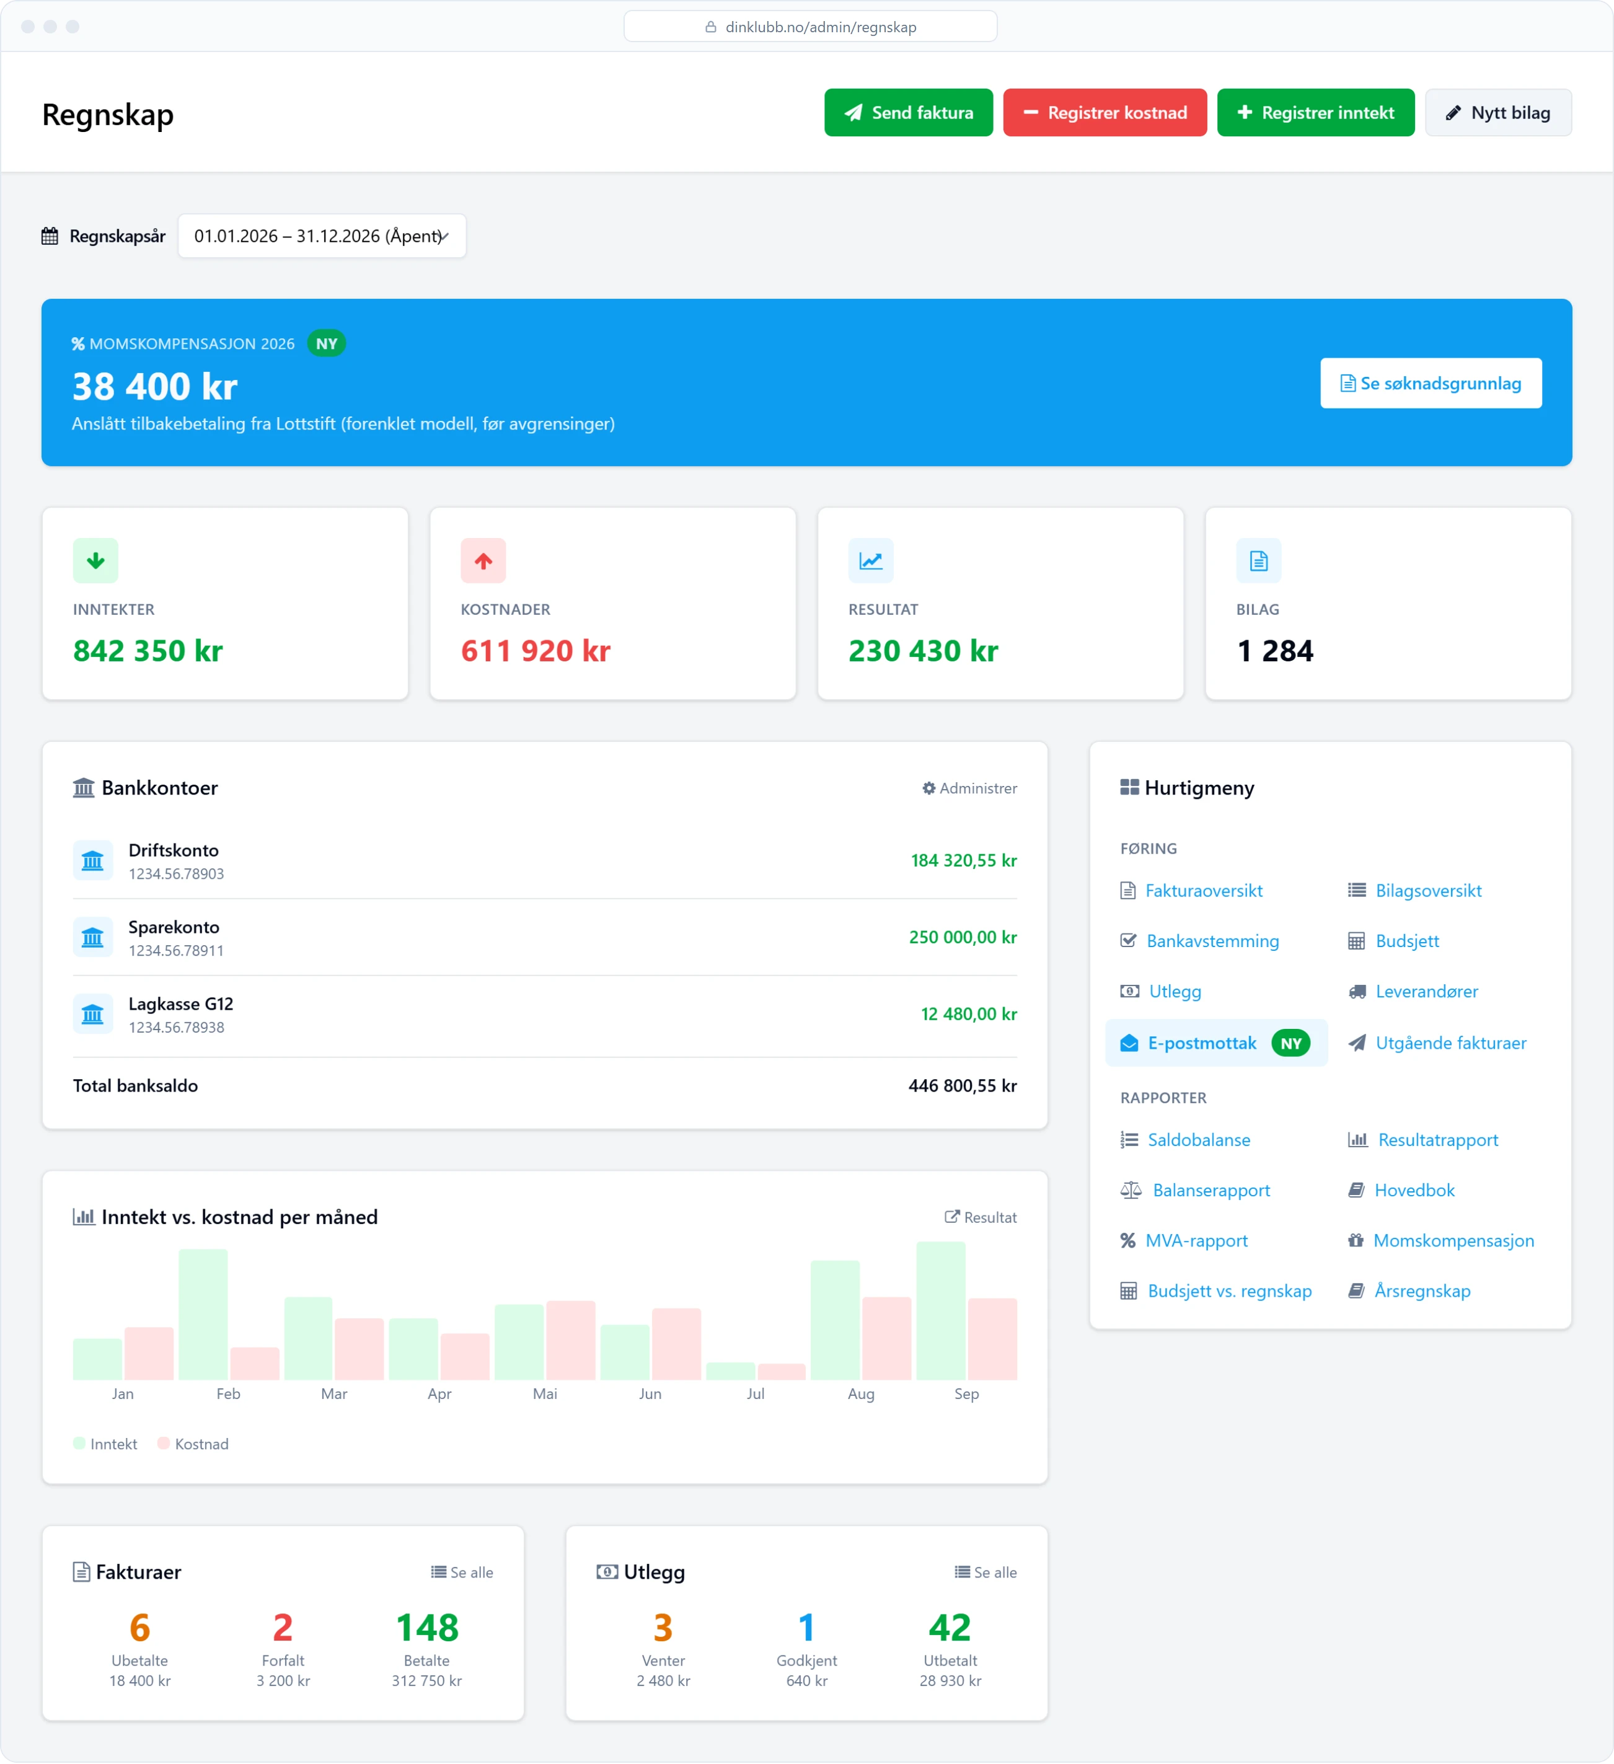The height and width of the screenshot is (1764, 1614).
Task: Click the Driftskonto bank icon
Action: click(x=93, y=861)
